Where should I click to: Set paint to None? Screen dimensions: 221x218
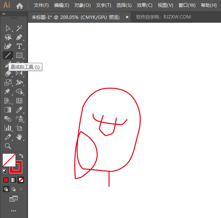[21, 180]
